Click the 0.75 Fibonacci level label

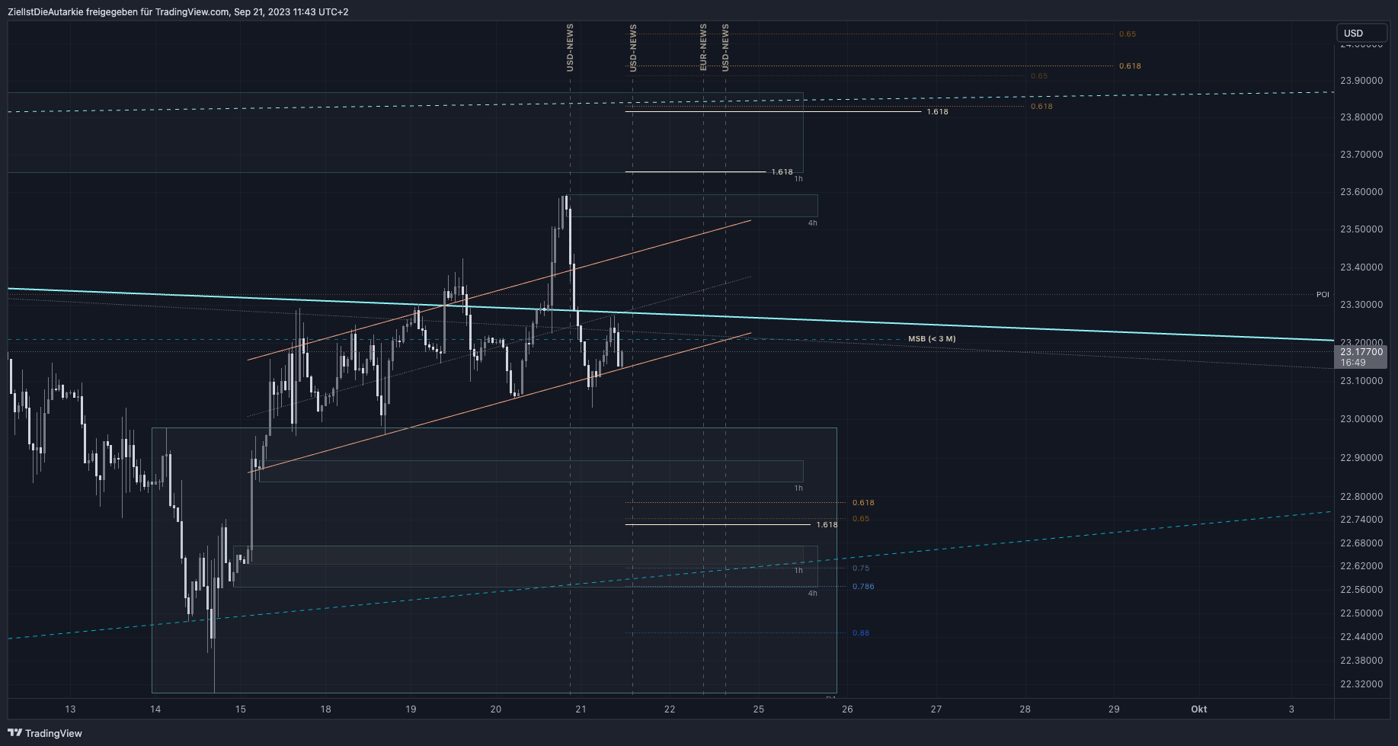point(861,568)
